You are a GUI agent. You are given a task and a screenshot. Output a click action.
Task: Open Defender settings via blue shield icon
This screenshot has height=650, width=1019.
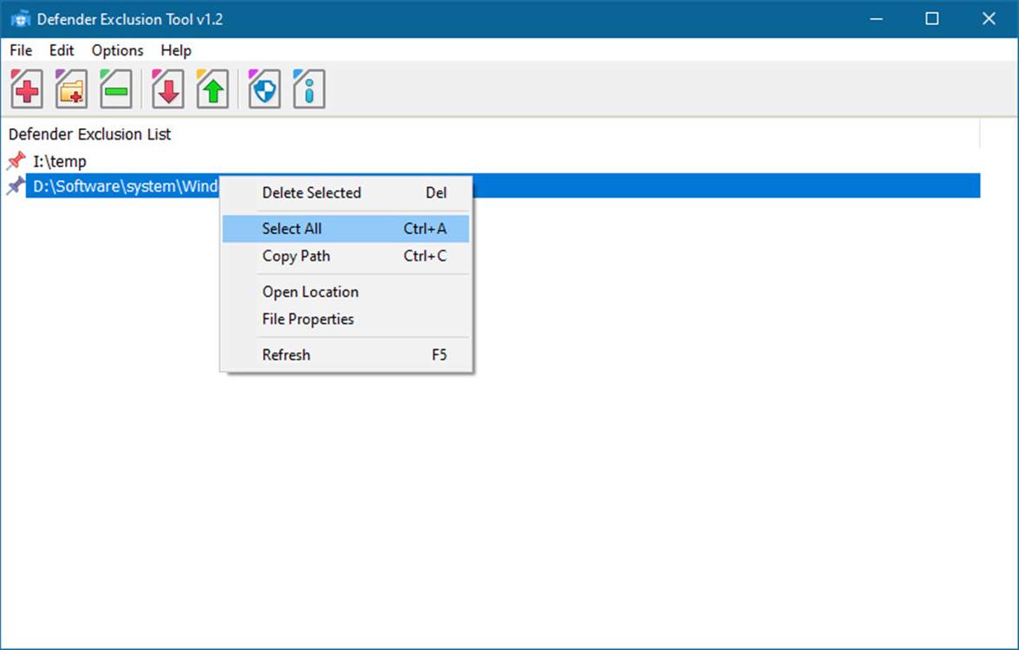click(x=263, y=88)
